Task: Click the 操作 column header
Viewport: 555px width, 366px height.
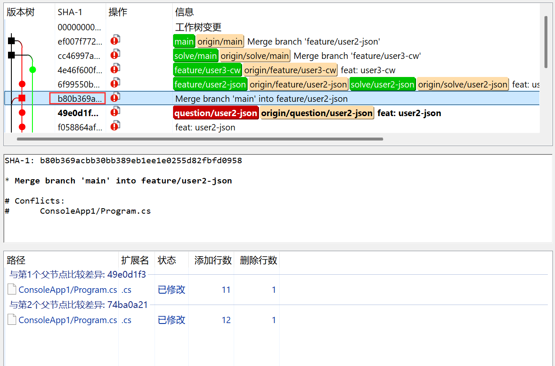Action: point(118,12)
